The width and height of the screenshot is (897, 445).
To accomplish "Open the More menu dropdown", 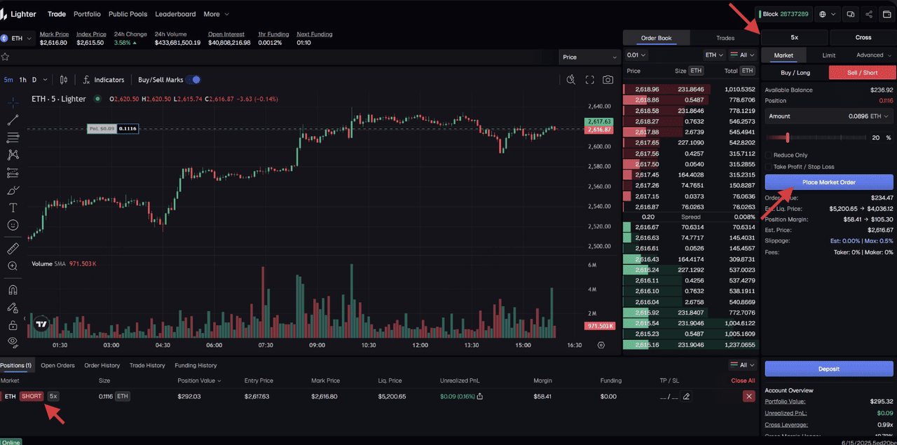I will (x=216, y=14).
